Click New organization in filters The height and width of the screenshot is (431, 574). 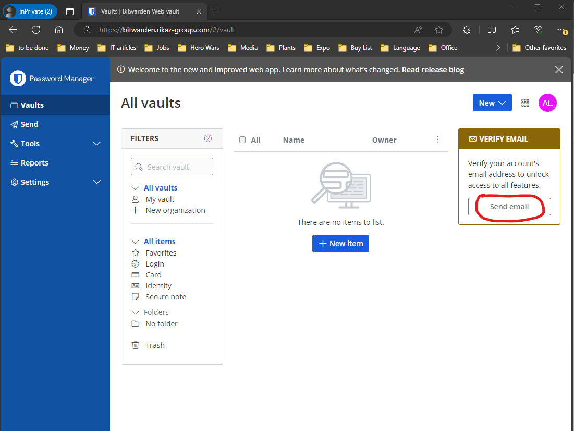[x=175, y=210]
